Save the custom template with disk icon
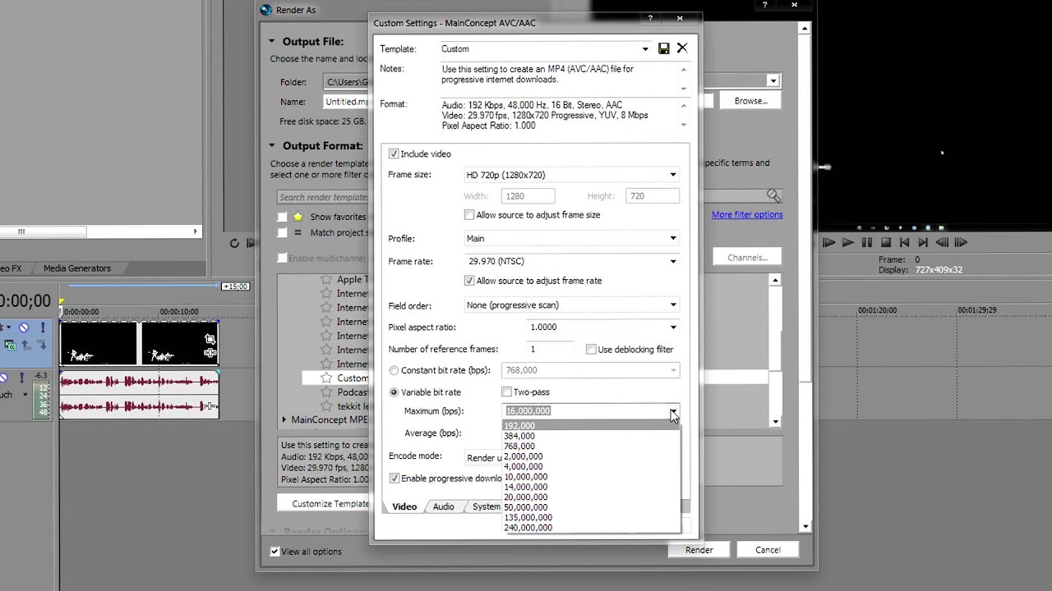 point(664,48)
